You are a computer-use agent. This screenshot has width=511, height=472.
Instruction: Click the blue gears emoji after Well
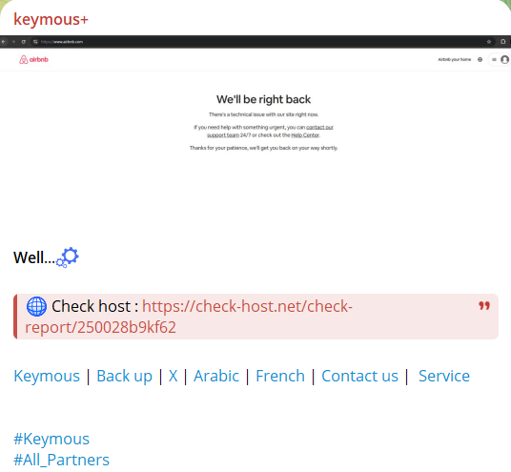click(68, 257)
